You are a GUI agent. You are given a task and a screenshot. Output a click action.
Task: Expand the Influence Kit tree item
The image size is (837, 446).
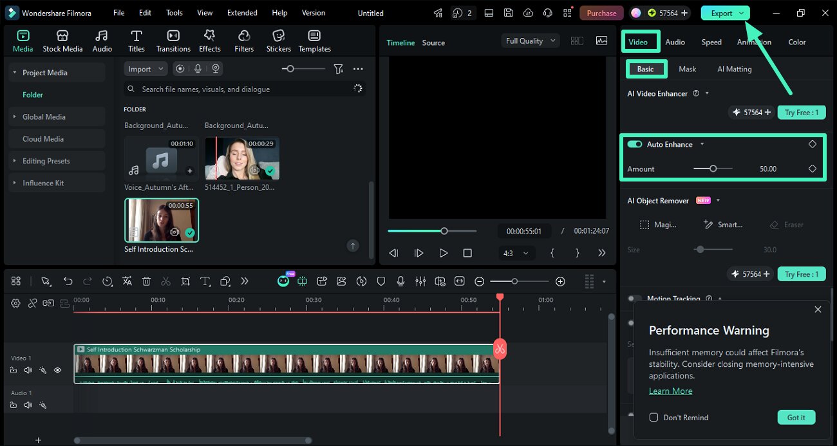(14, 183)
